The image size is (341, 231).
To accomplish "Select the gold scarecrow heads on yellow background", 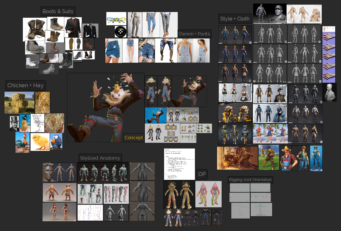I will 235,113.
